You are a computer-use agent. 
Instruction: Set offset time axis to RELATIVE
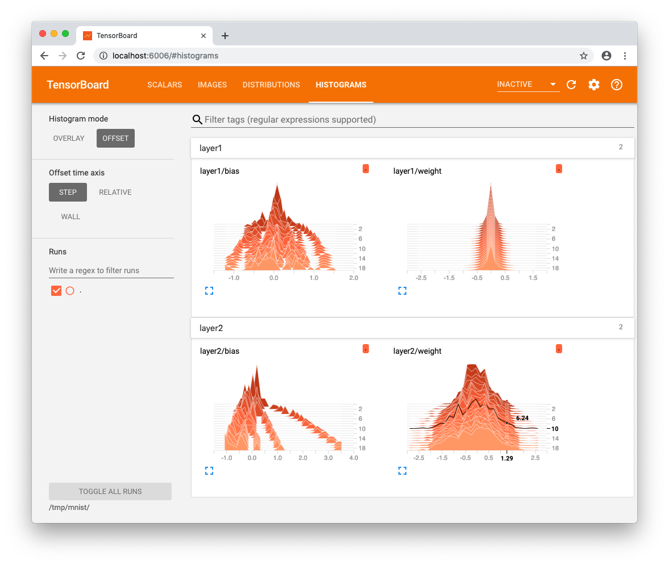(115, 192)
